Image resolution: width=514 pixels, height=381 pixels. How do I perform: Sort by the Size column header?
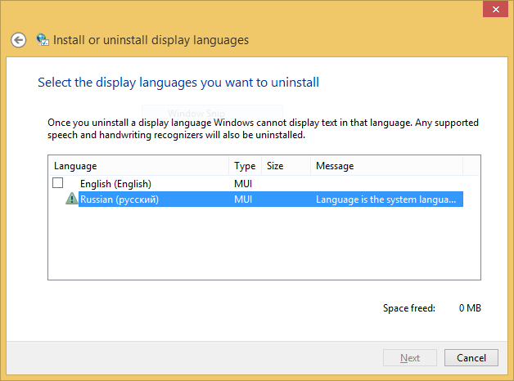click(286, 166)
